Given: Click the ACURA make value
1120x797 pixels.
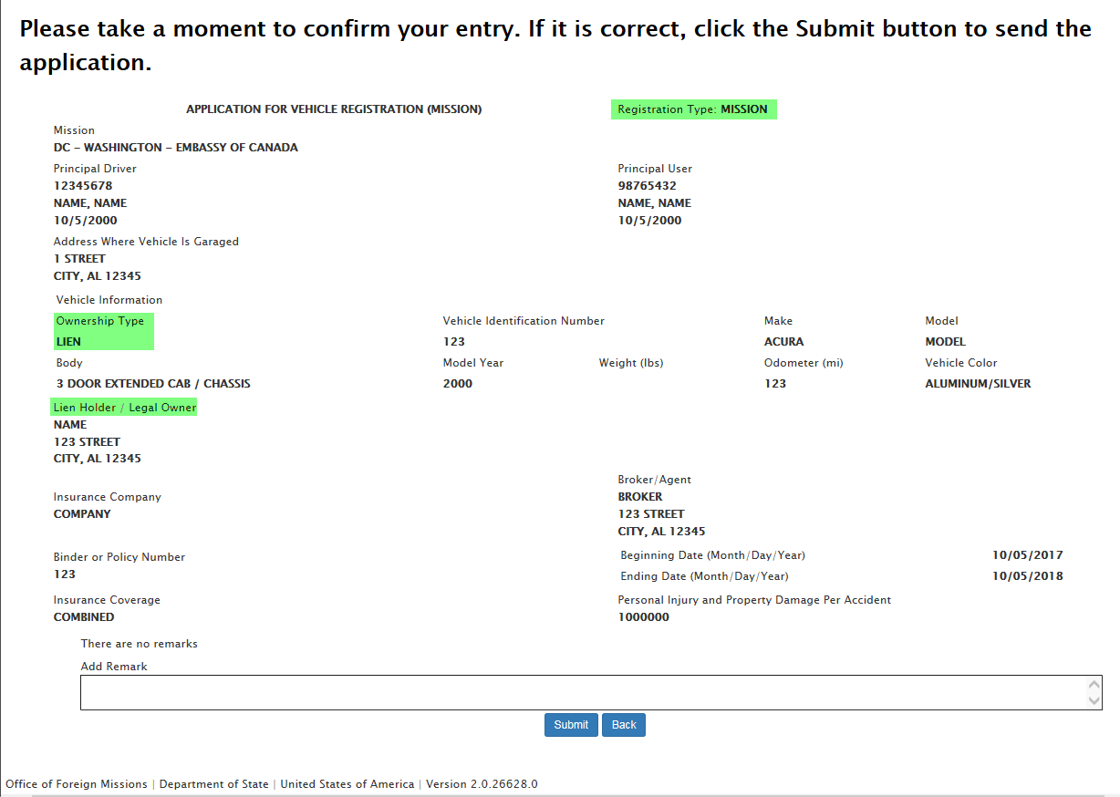Looking at the screenshot, I should (783, 342).
